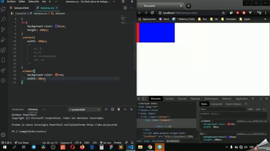Open Chrome from the Windows taskbar
Viewport: 270px width, 151px height.
(150, 147)
